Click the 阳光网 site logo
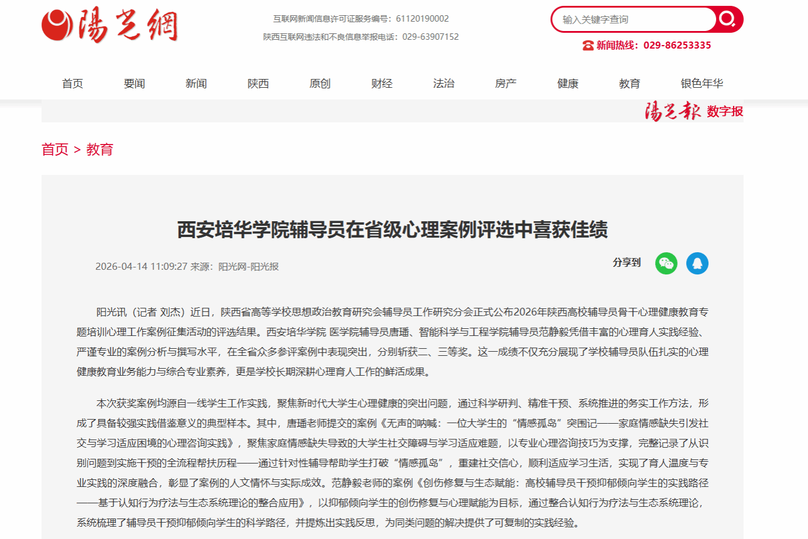Viewport: 808px width, 539px height. pyautogui.click(x=109, y=25)
